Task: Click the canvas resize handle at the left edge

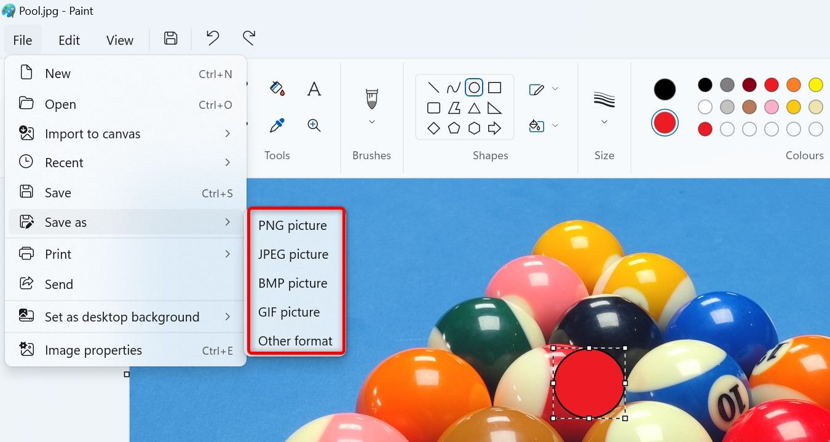Action: coord(127,374)
